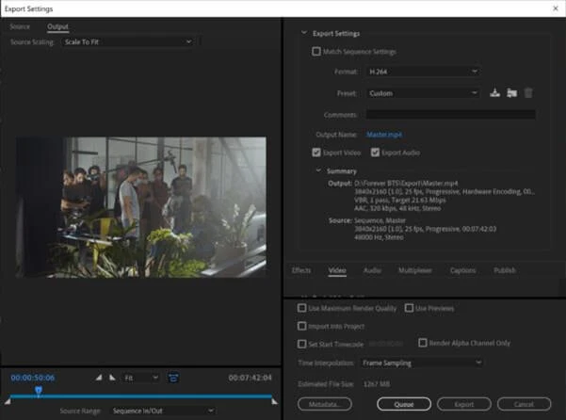
Task: Click the Delete Preset trash icon
Action: click(528, 93)
